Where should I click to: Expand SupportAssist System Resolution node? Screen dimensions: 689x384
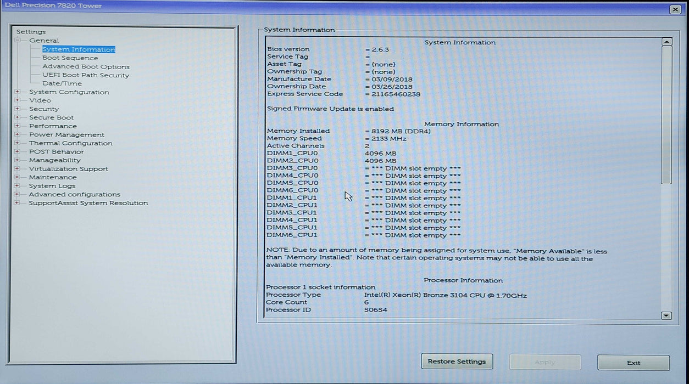(18, 202)
